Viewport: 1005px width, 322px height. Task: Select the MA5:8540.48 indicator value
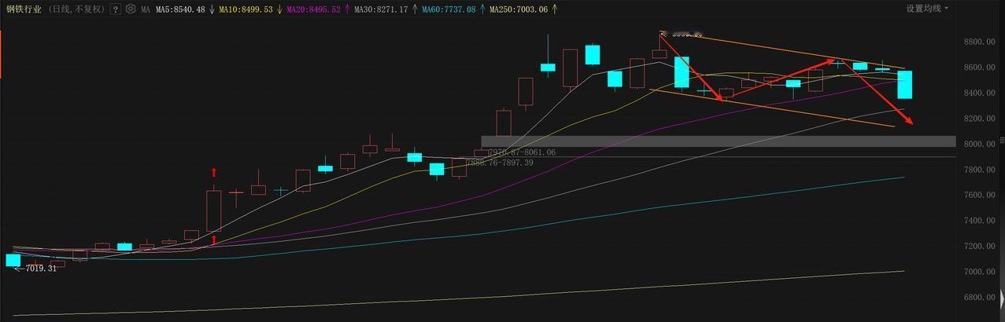(x=180, y=9)
